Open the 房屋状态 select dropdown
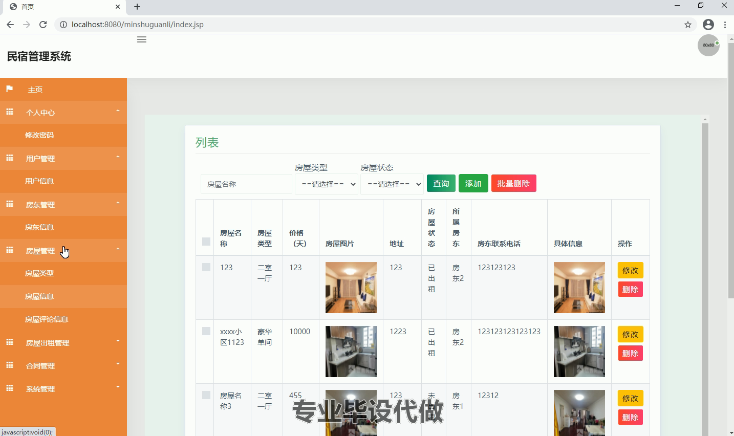 (392, 184)
